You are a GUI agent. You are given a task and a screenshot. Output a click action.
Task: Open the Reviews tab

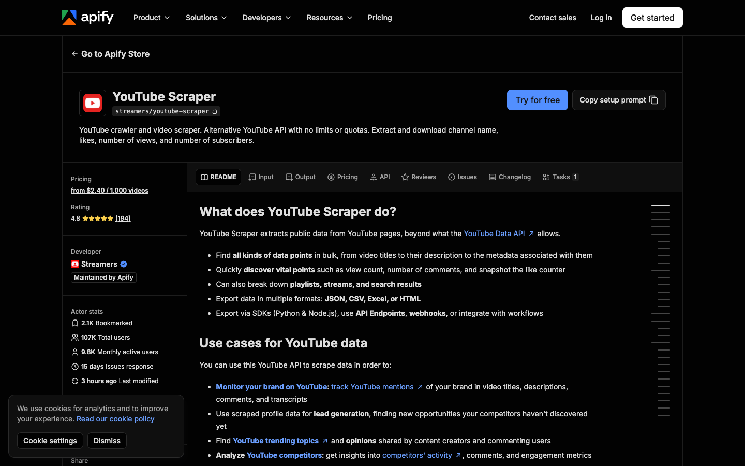[x=419, y=177]
